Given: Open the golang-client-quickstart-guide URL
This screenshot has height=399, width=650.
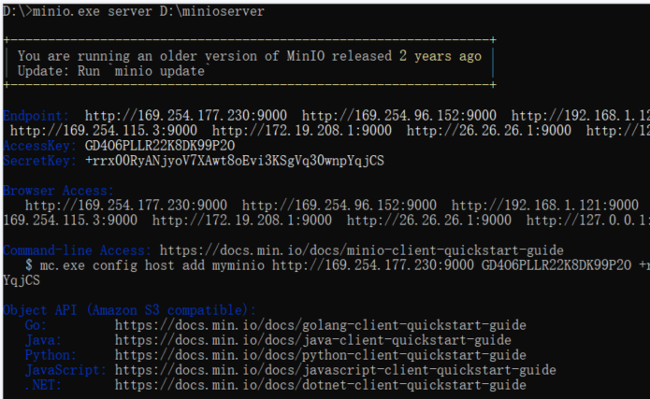Looking at the screenshot, I should [321, 325].
